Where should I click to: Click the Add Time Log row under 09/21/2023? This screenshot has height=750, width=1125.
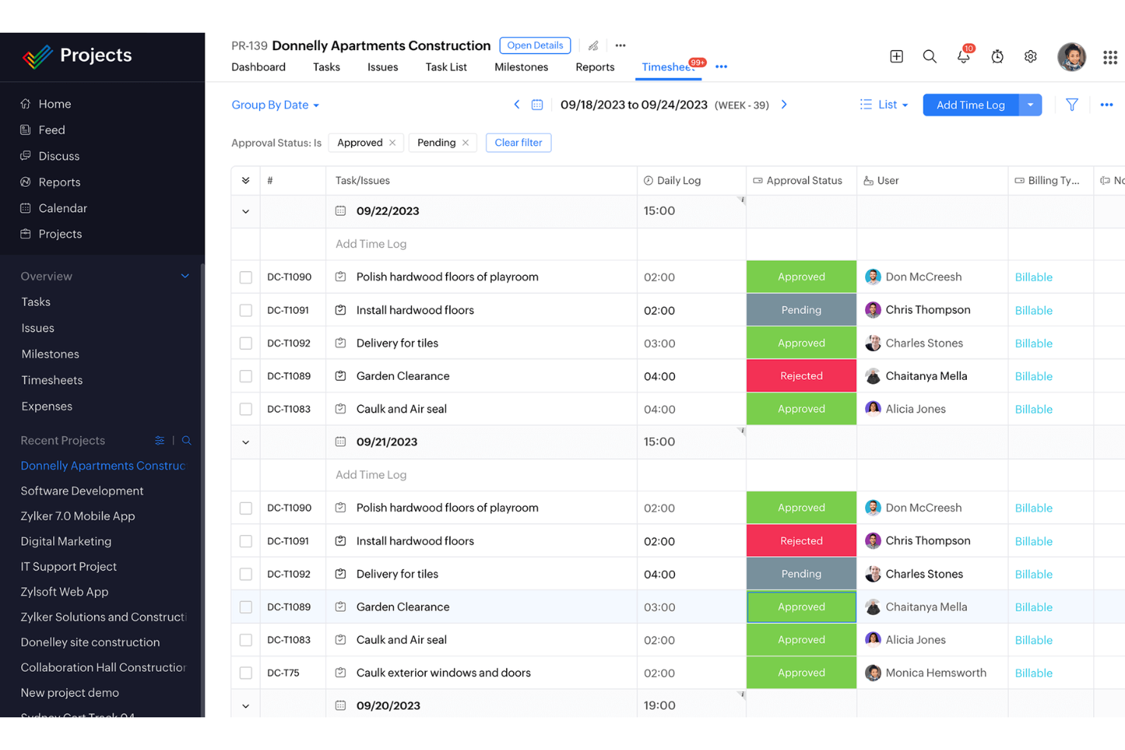click(371, 474)
